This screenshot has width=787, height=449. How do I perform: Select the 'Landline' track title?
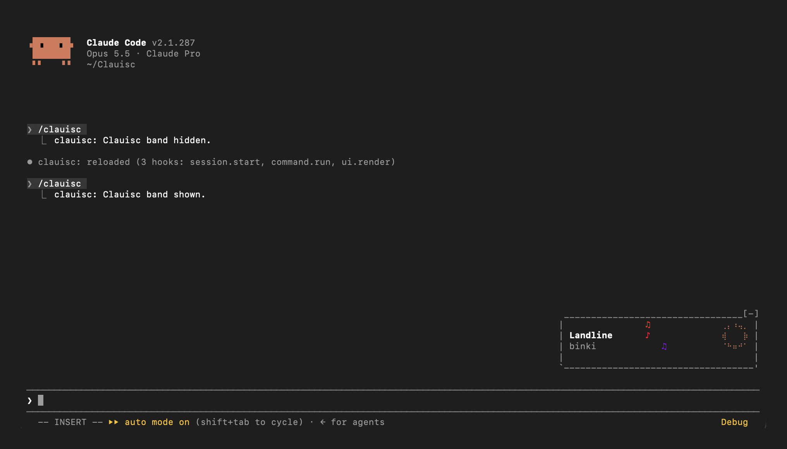tap(591, 335)
